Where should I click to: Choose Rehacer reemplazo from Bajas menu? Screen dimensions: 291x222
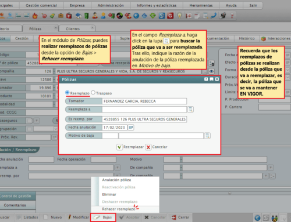click(x=119, y=209)
